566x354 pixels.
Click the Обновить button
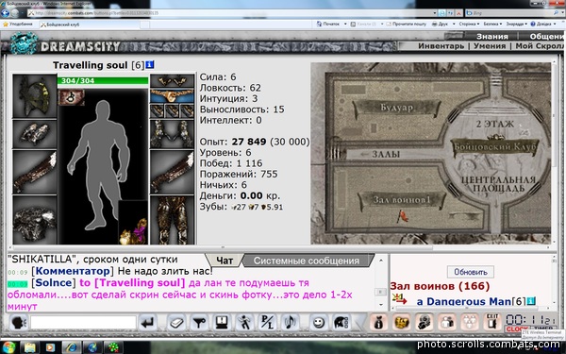(471, 272)
